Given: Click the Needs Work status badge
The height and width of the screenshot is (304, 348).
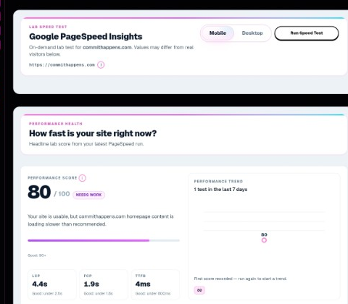Looking at the screenshot, I should click(x=88, y=195).
